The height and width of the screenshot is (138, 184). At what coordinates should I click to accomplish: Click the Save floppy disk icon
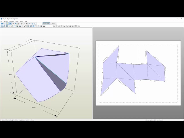5,24
